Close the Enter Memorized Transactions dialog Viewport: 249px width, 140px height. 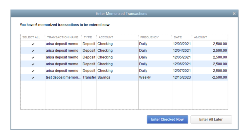pos(234,14)
